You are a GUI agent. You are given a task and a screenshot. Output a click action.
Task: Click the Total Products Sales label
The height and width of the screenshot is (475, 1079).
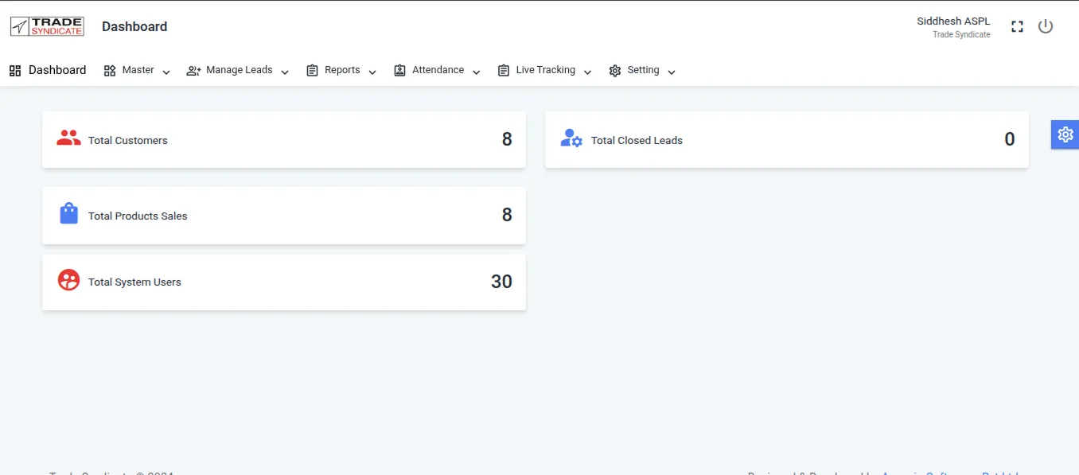pyautogui.click(x=138, y=216)
